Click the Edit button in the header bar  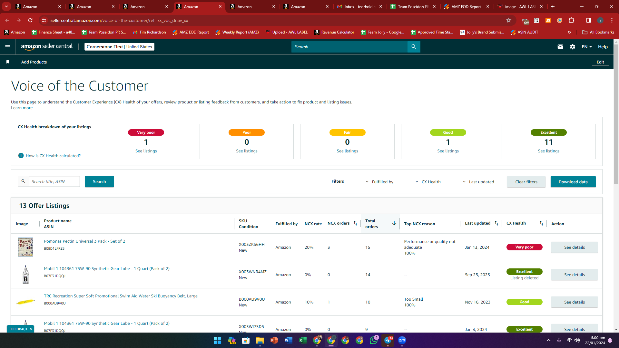tap(600, 62)
